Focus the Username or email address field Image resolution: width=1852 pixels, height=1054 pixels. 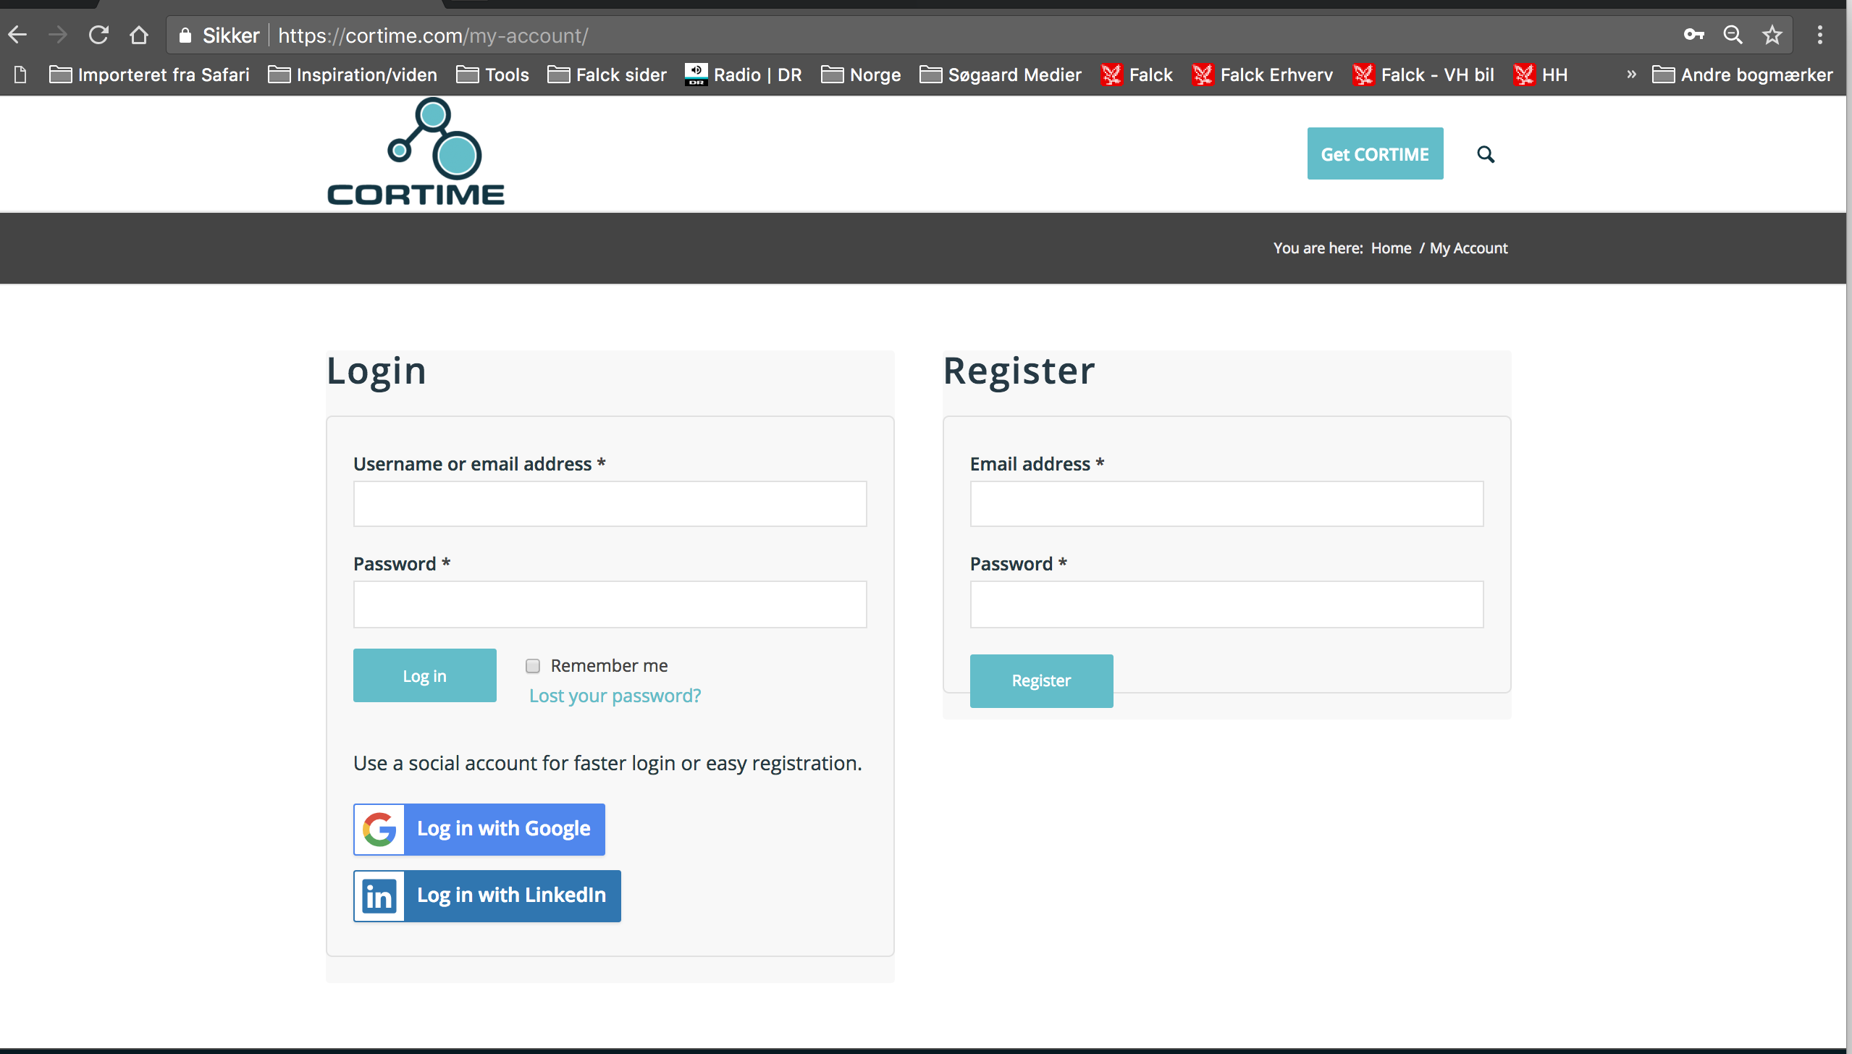[610, 504]
